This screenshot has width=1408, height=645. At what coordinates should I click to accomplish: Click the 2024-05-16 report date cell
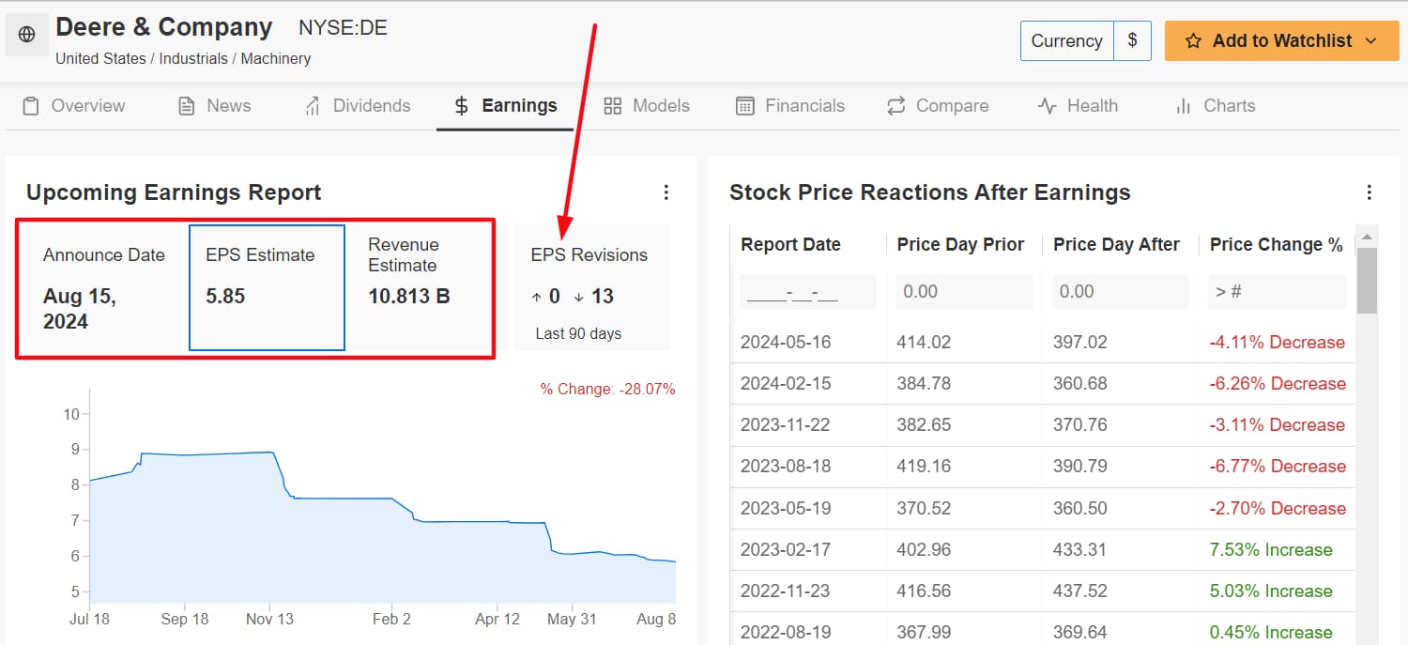(x=786, y=343)
